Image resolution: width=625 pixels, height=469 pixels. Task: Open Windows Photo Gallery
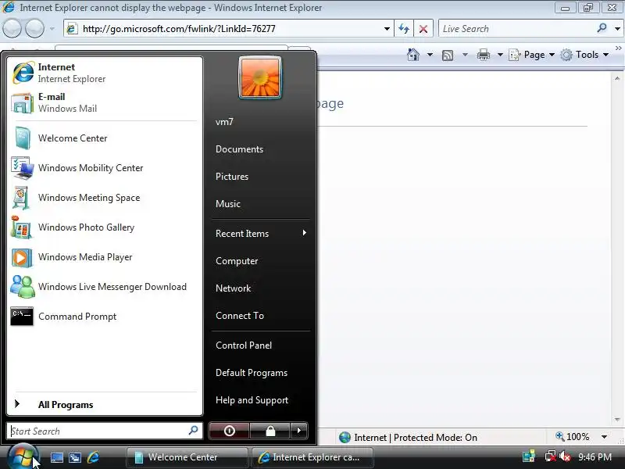pos(105,227)
